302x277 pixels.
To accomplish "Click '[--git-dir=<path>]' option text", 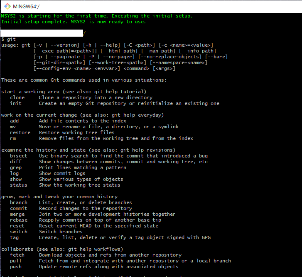I will (59, 62).
